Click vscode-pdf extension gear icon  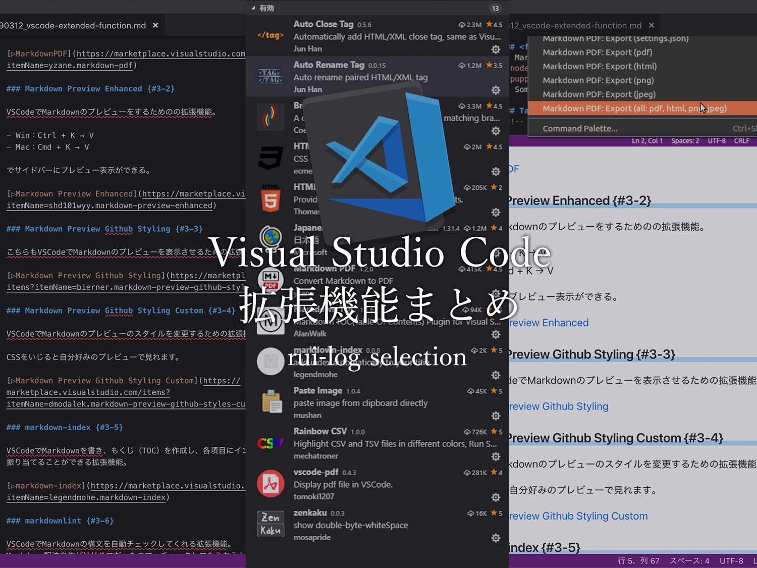pos(496,497)
